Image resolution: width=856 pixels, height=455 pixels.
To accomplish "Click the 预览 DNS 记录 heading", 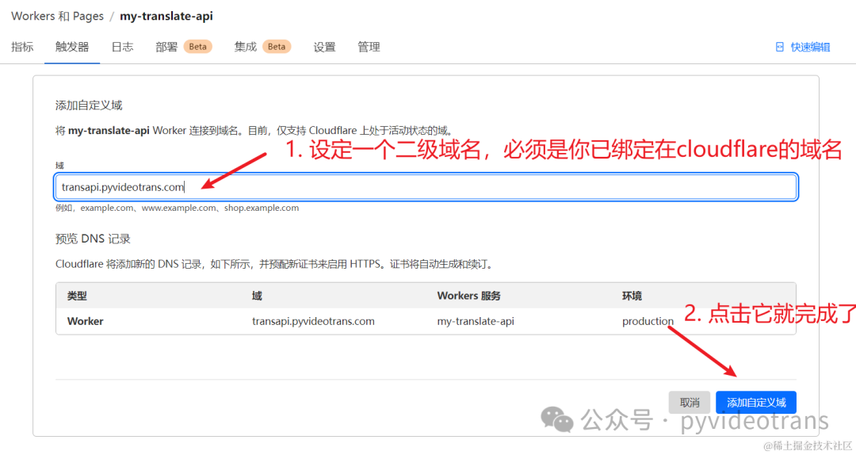I will coord(93,239).
